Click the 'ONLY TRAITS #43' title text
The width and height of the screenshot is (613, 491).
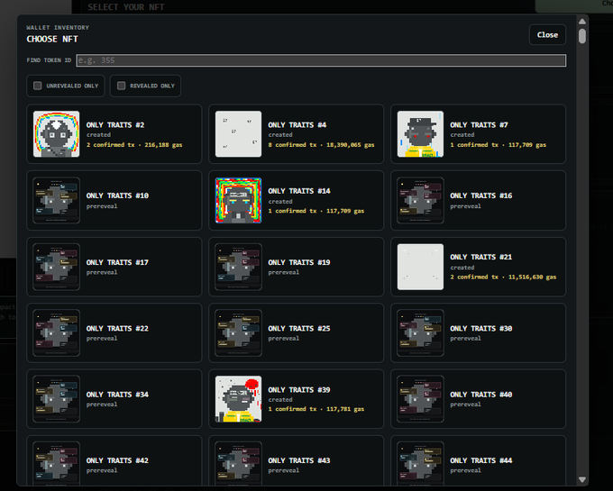[x=299, y=460]
